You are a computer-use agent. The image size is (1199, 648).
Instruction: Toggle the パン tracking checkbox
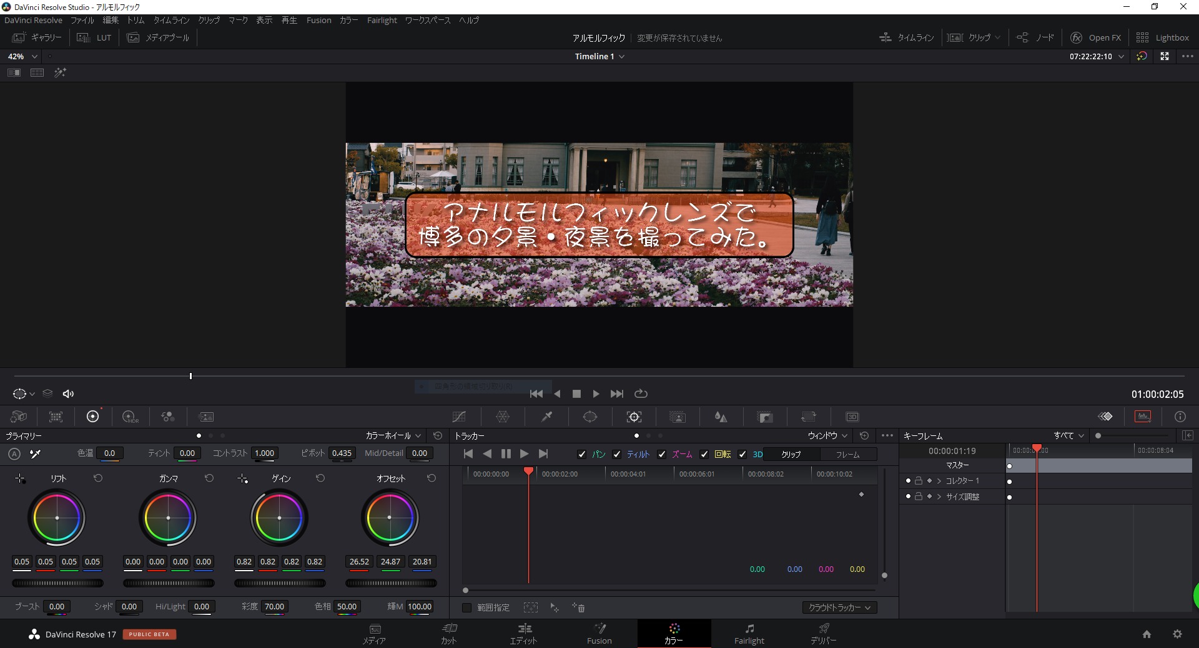click(582, 455)
